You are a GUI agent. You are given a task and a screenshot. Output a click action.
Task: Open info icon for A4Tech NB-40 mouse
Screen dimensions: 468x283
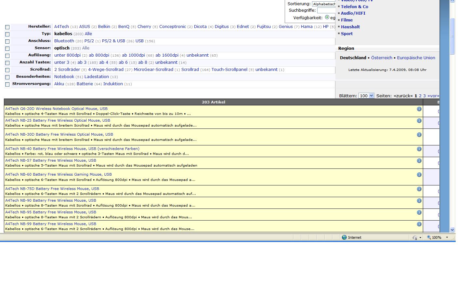(419, 149)
